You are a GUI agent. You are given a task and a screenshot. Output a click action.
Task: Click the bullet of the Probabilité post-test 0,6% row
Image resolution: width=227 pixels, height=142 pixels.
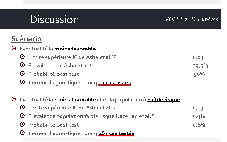[22, 125]
